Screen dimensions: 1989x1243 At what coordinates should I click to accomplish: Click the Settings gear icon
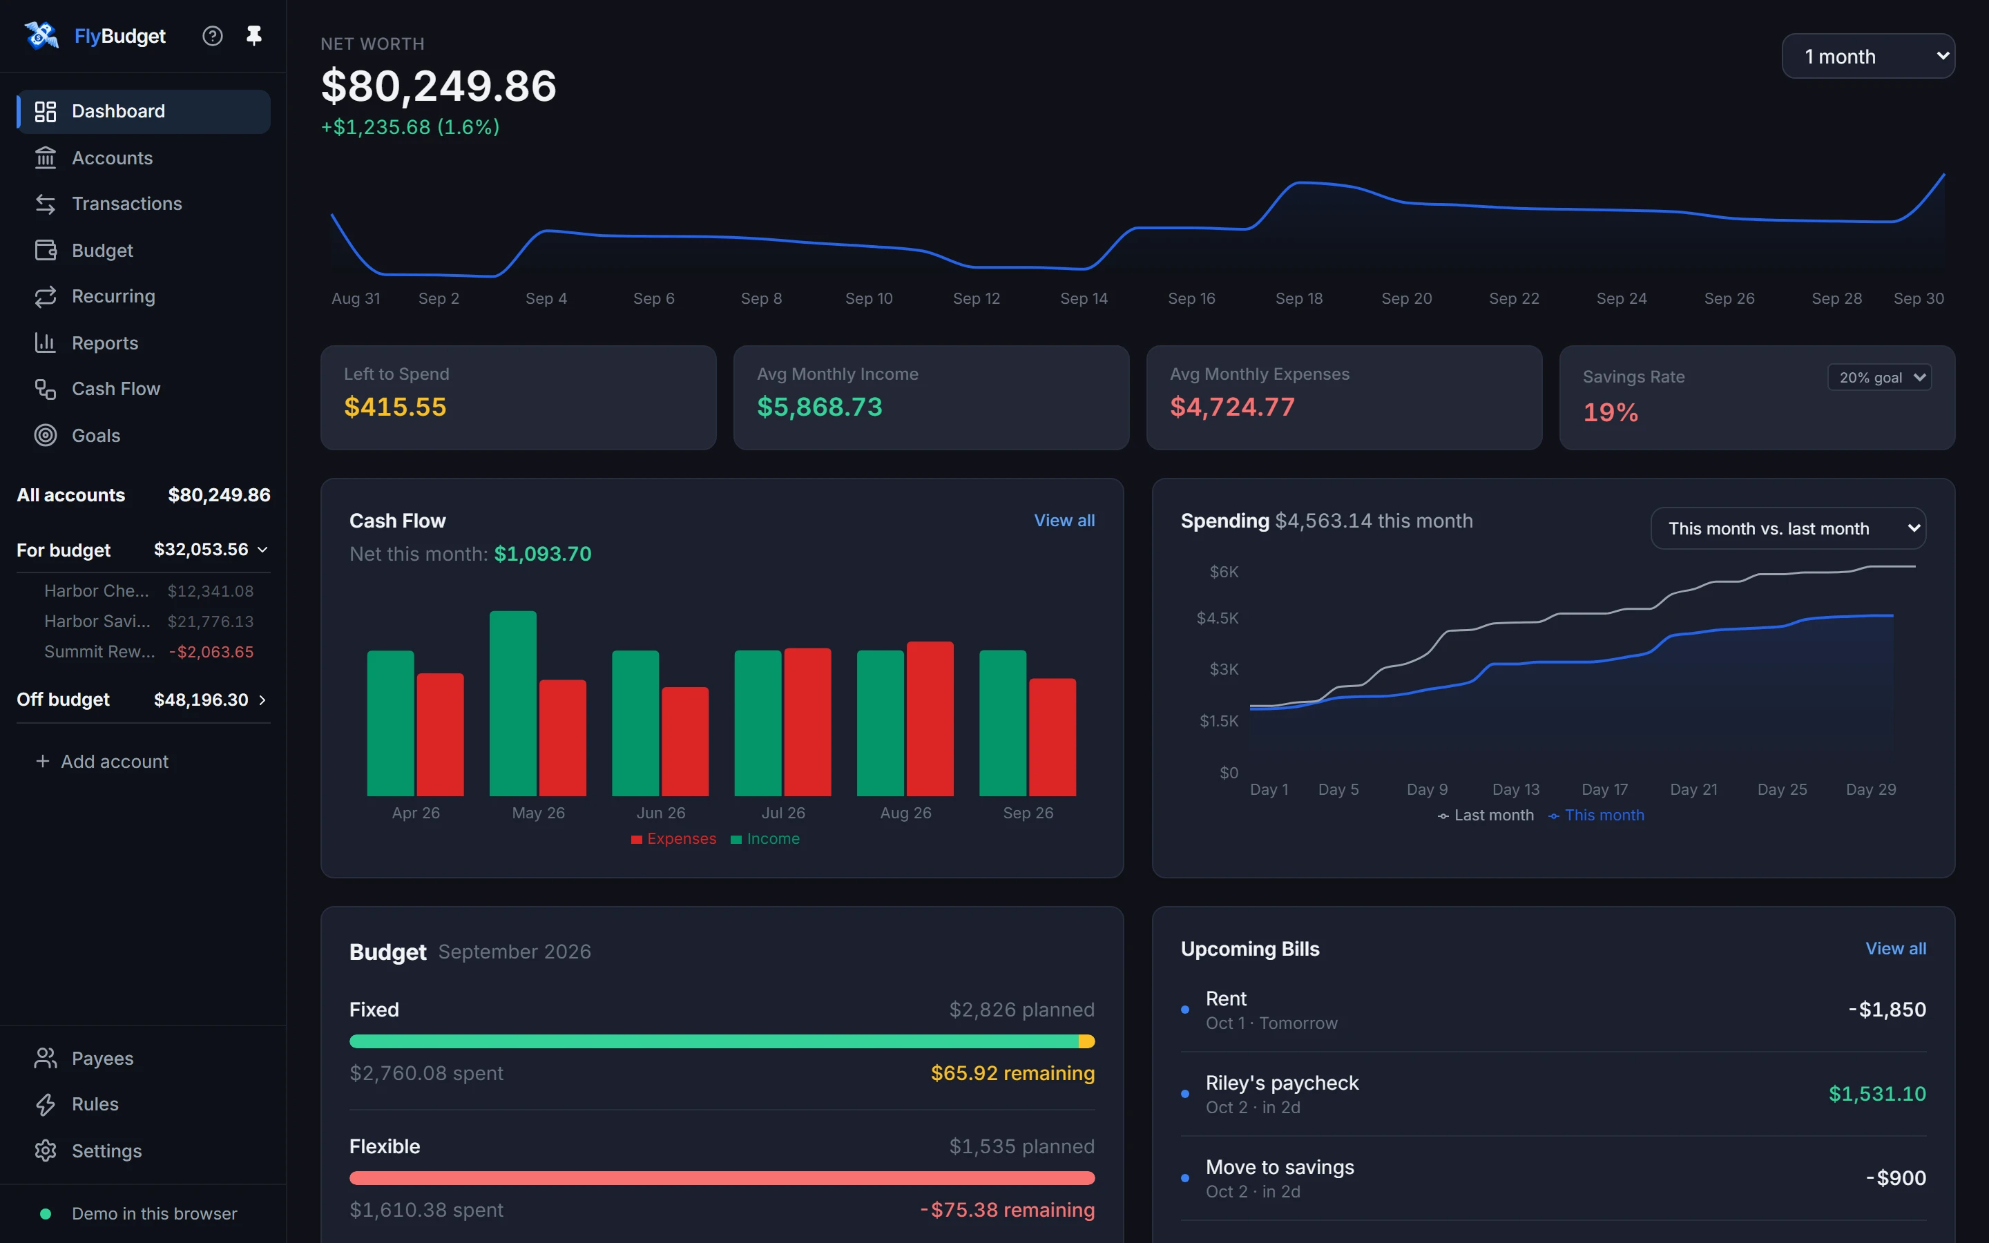coord(45,1150)
